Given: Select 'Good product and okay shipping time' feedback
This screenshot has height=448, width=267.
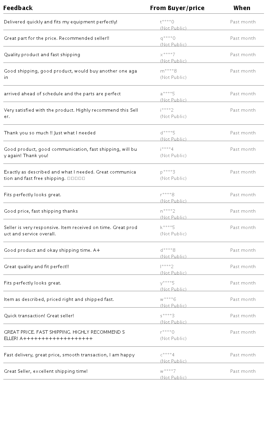Looking at the screenshot, I should tap(52, 250).
